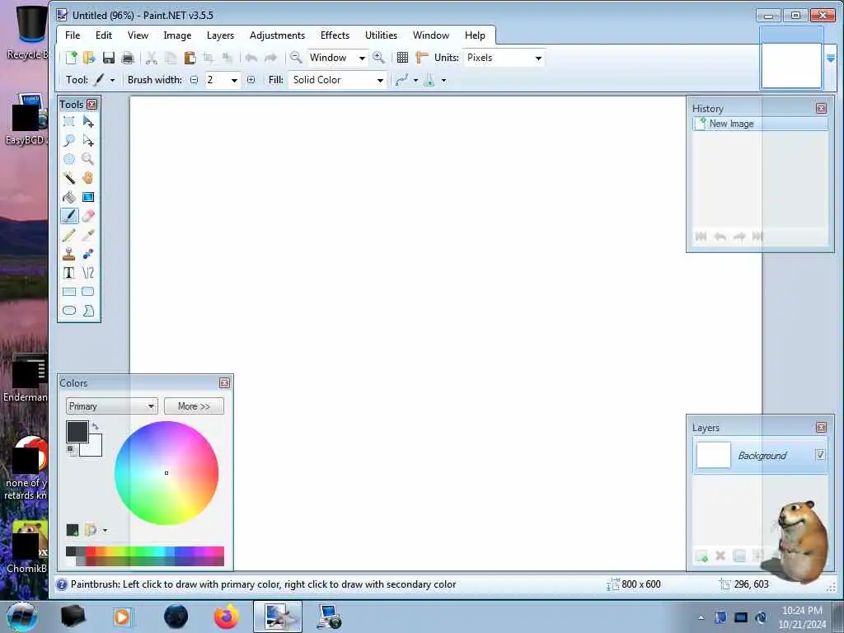Select the Ellipse Select tool
The width and height of the screenshot is (844, 633).
click(x=69, y=159)
